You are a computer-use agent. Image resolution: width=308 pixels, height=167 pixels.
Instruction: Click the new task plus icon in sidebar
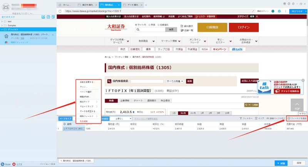point(48,17)
